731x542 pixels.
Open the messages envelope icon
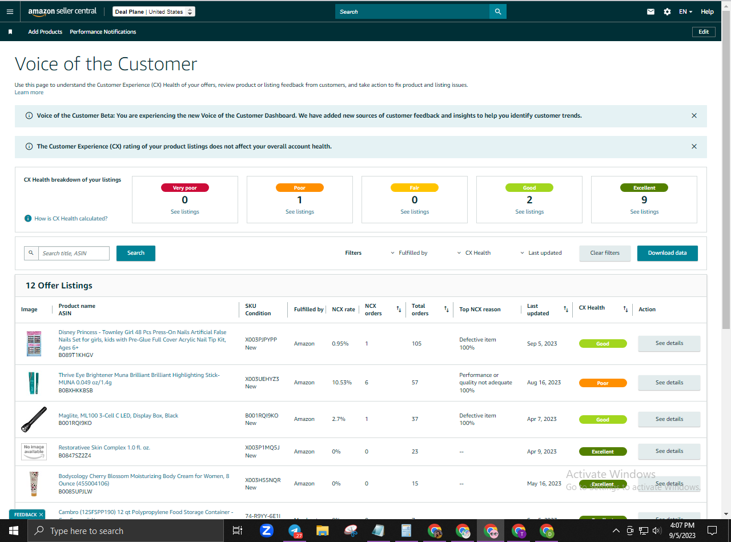650,11
